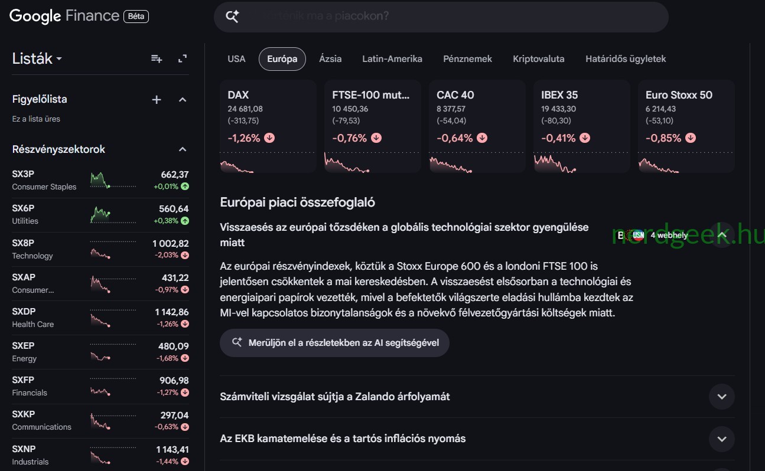The width and height of the screenshot is (765, 471).
Task: Click the market search input field
Action: [x=441, y=17]
